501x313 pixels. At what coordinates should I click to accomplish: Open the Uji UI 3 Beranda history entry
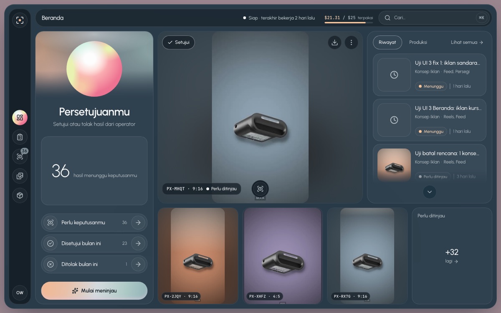click(x=429, y=120)
